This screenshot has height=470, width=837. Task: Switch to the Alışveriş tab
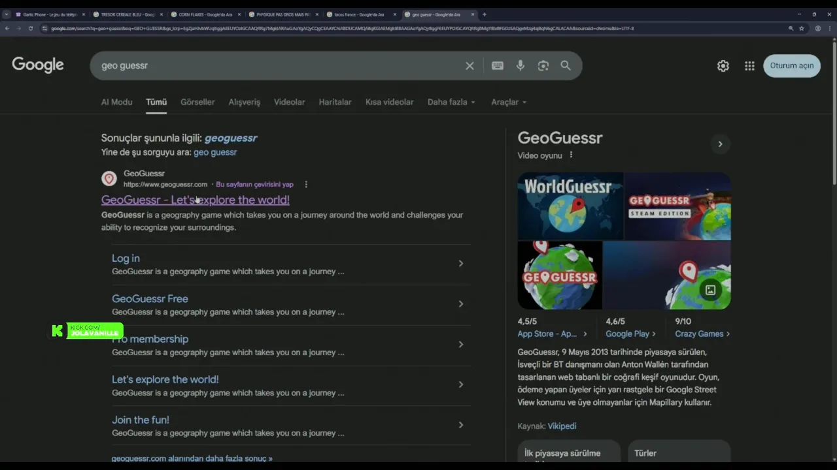pyautogui.click(x=244, y=102)
